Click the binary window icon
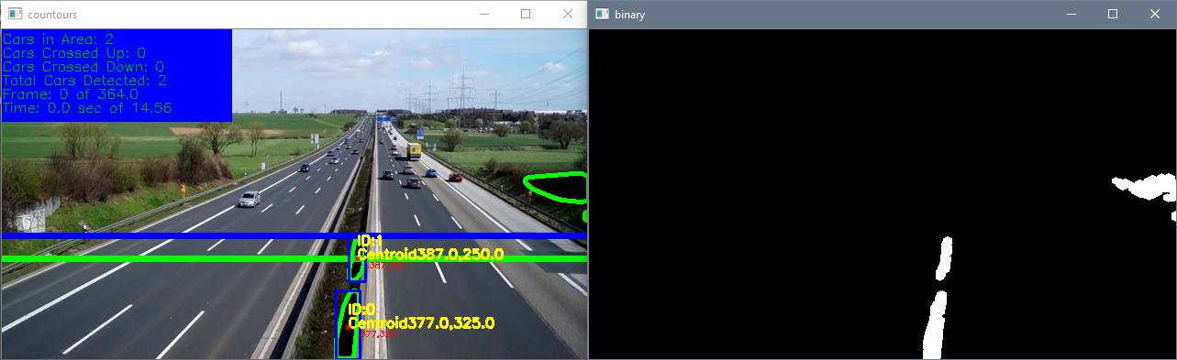 tap(602, 15)
